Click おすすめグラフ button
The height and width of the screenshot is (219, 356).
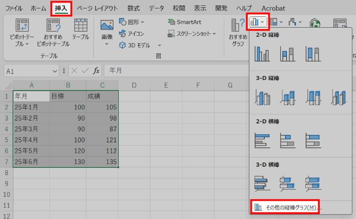[238, 33]
